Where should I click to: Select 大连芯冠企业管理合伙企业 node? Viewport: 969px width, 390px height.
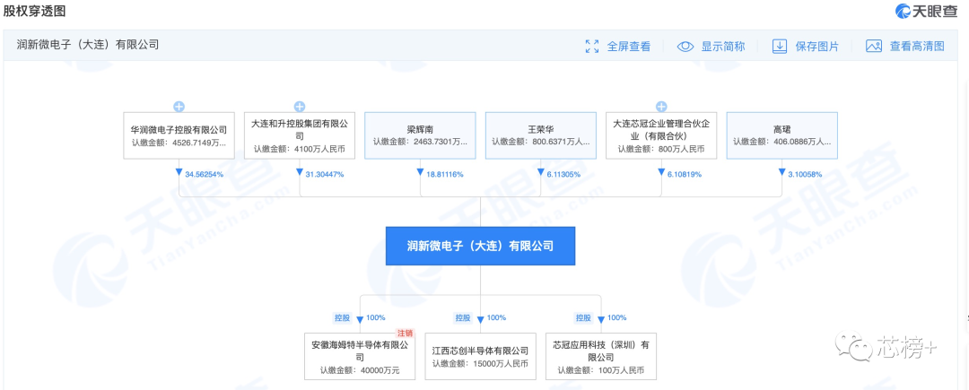pos(661,135)
